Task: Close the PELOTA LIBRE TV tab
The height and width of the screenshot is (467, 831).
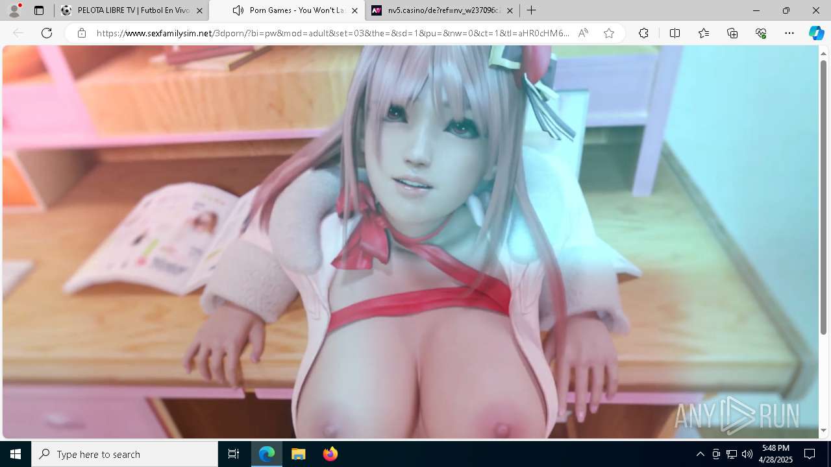Action: pos(199,10)
